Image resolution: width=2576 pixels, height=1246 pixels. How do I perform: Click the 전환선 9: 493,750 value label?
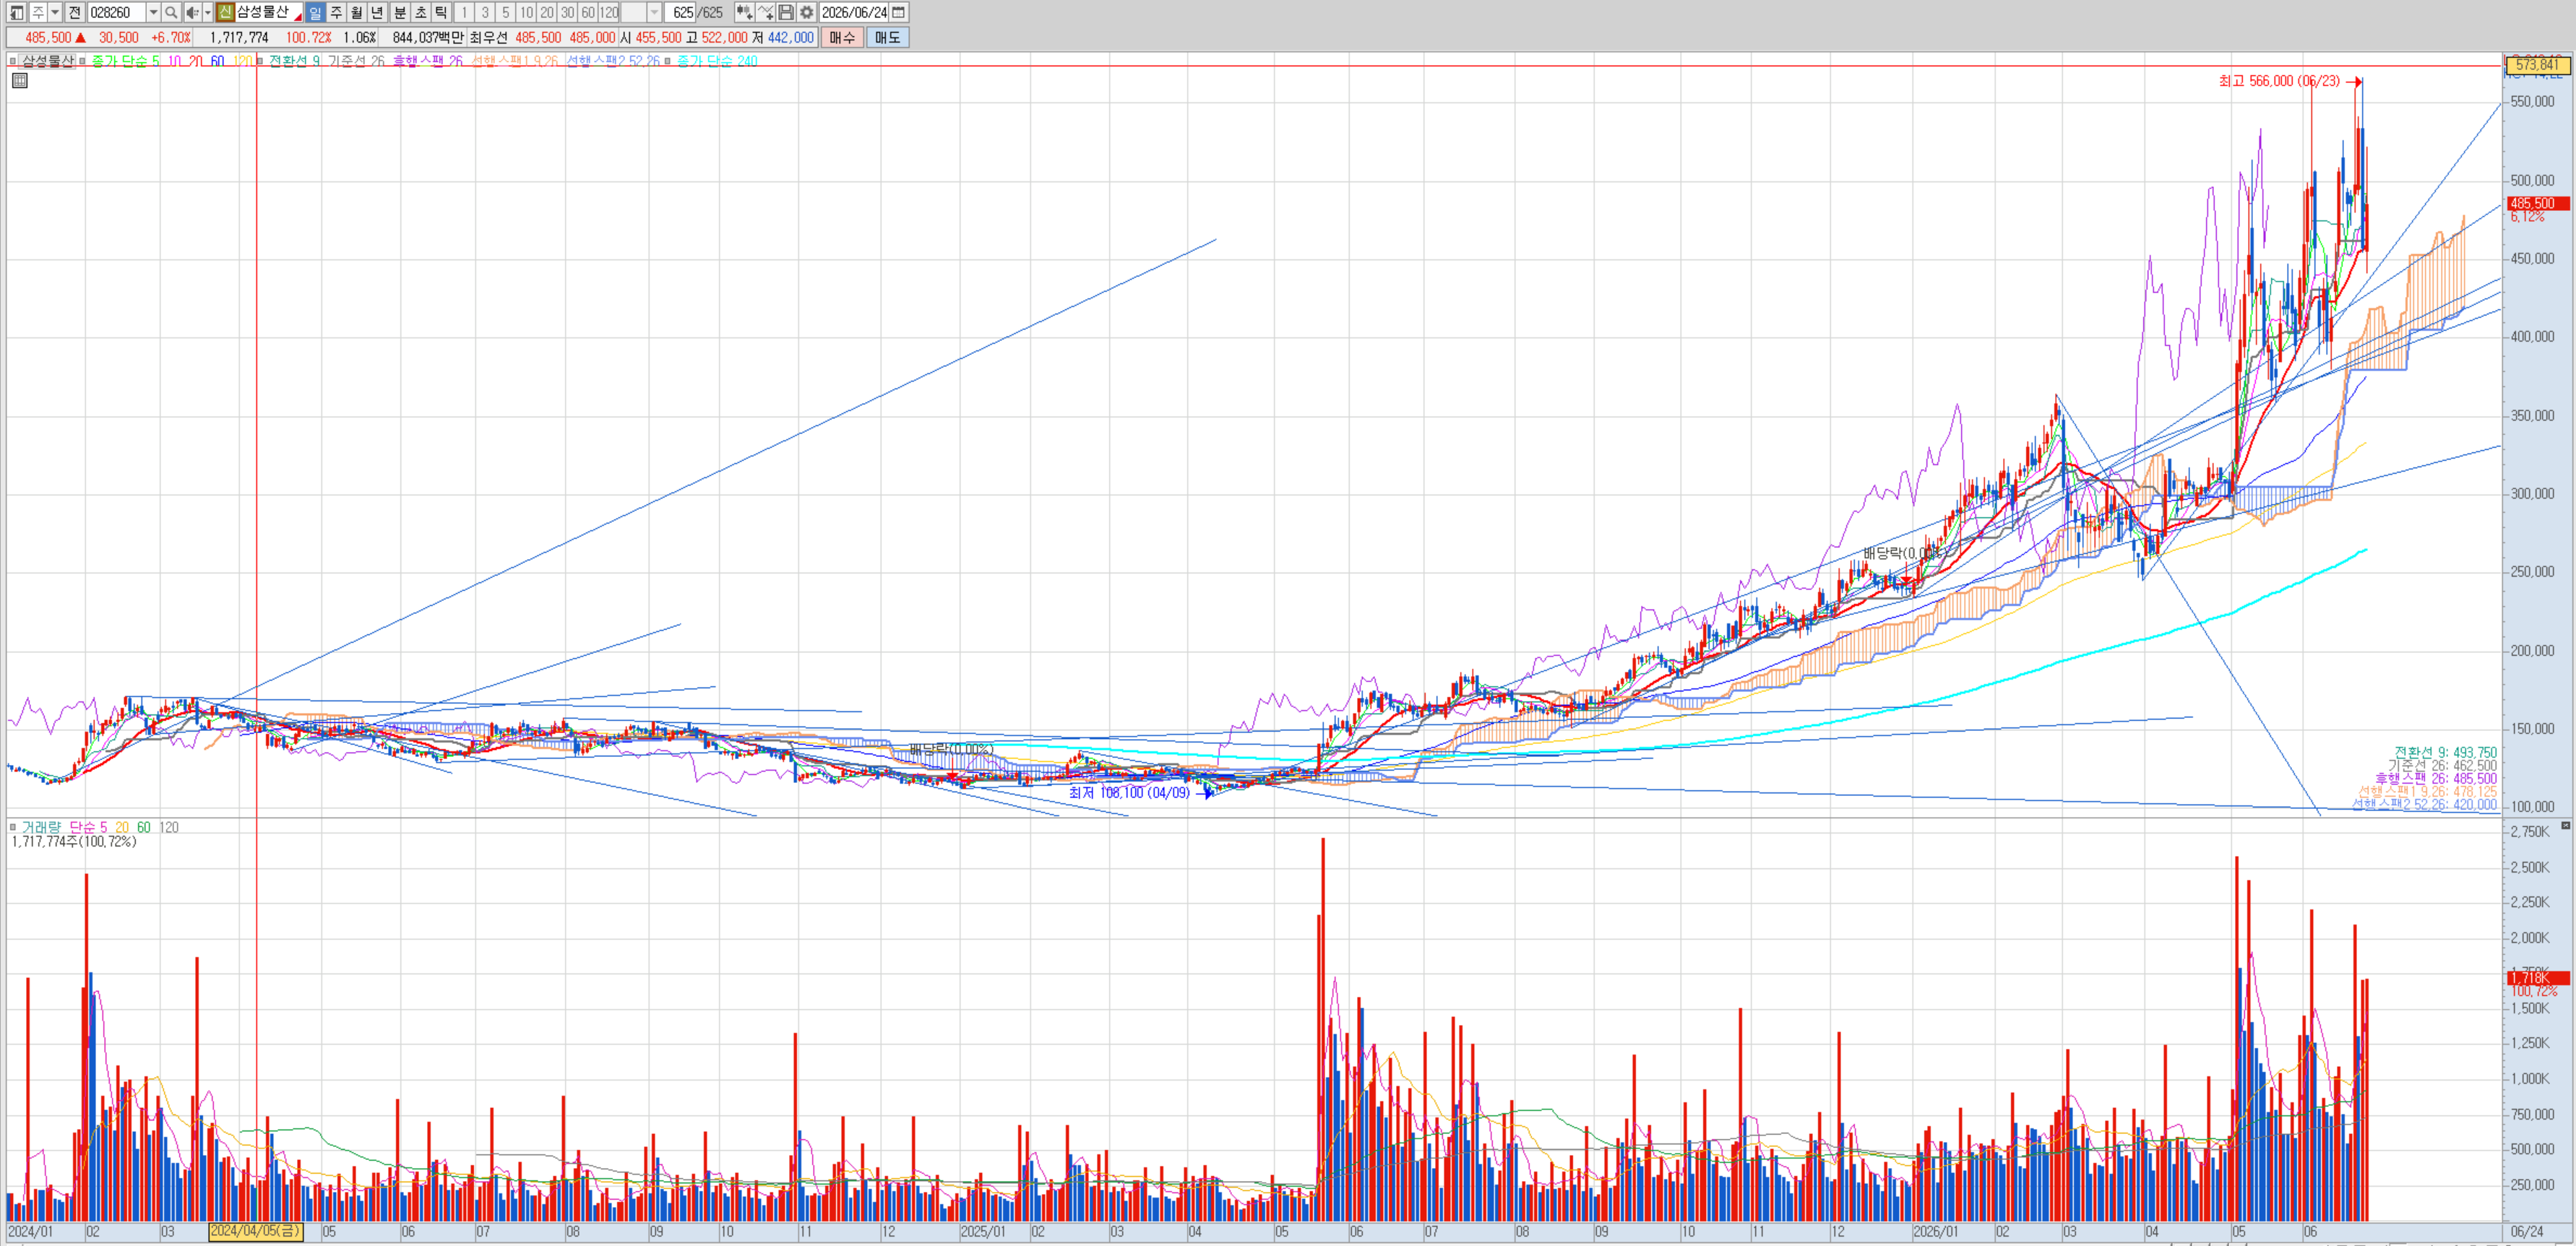[x=2445, y=752]
